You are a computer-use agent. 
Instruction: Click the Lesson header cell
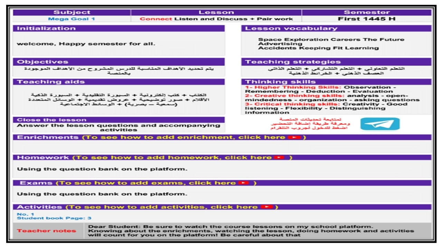click(216, 12)
